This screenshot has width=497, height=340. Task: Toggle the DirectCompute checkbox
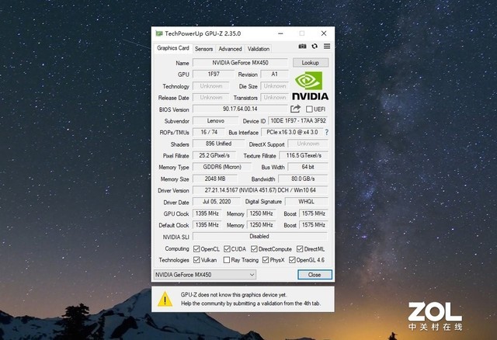pos(254,248)
